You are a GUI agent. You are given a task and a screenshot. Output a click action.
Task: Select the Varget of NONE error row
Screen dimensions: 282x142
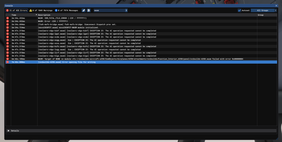click(x=140, y=59)
